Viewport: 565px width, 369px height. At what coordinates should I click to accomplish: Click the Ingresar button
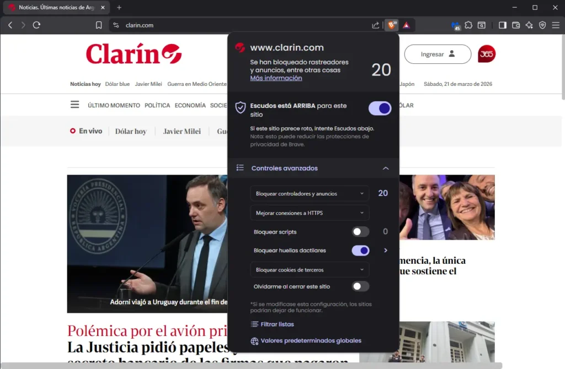tap(438, 54)
